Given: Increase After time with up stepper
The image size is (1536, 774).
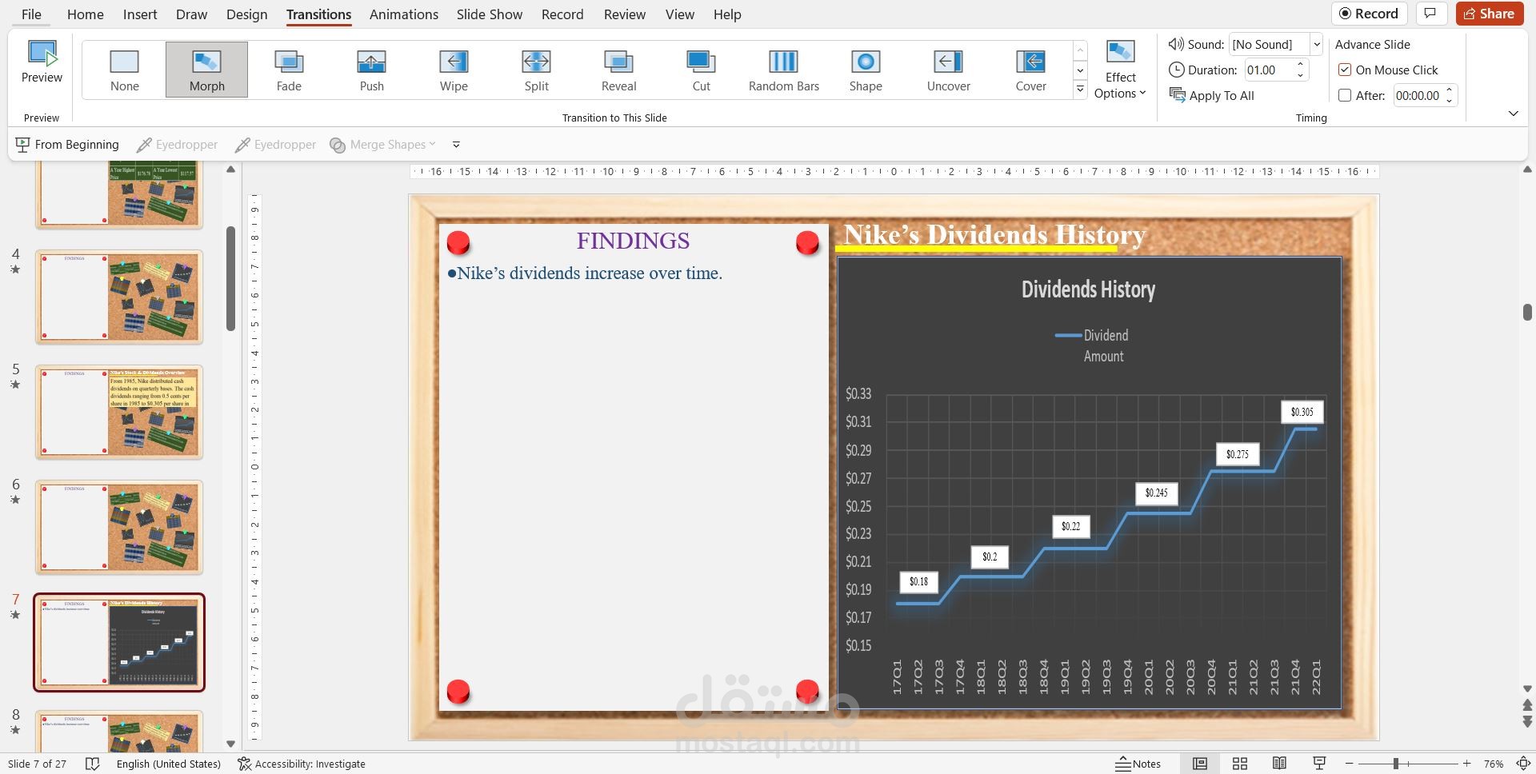Looking at the screenshot, I should coord(1449,90).
